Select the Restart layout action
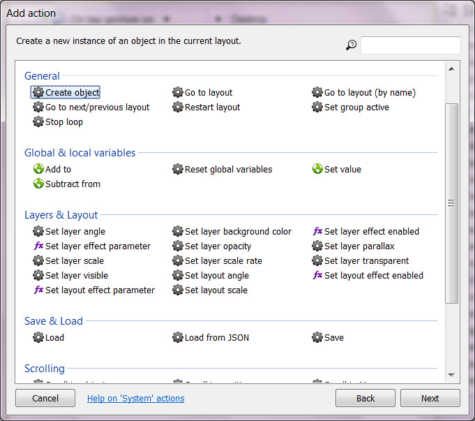The width and height of the screenshot is (475, 421). click(x=212, y=108)
